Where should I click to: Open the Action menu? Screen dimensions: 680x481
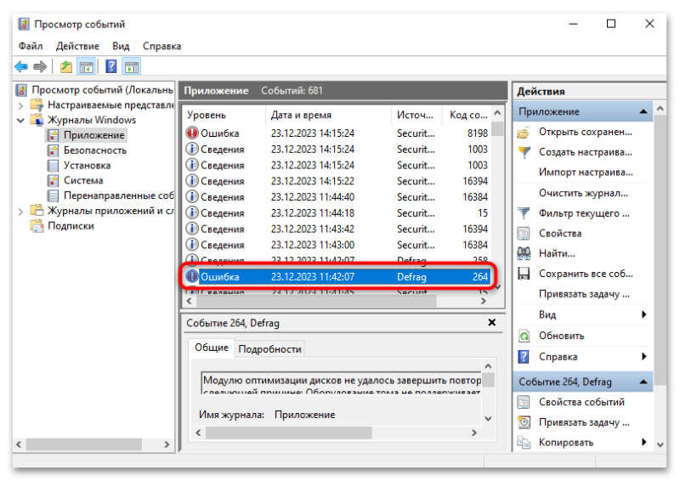77,46
